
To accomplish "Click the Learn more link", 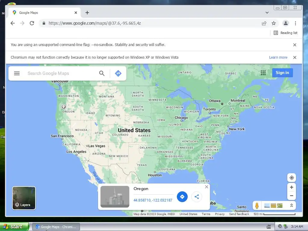I will (x=278, y=57).
